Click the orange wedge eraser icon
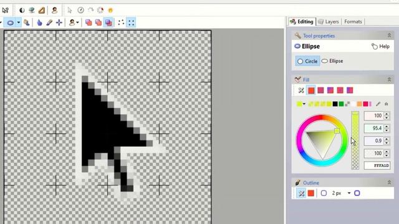Screen dimensions: 399x224 coord(42,10)
